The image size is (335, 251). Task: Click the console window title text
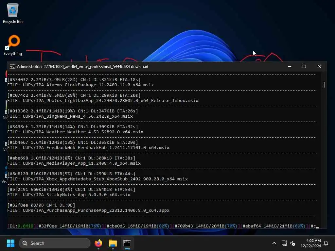coord(82,67)
